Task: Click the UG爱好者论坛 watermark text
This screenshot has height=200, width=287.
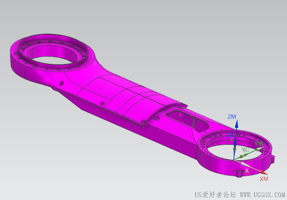Action: [215, 195]
